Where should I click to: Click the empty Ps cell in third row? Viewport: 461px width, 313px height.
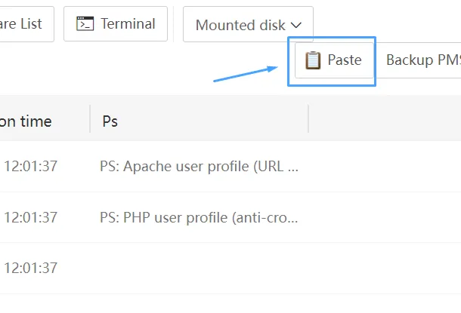200,268
